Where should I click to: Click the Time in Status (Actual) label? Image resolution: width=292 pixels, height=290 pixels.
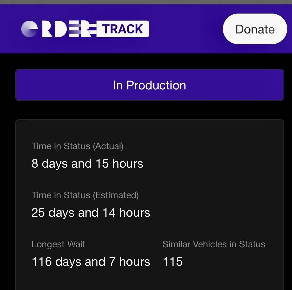coord(77,146)
